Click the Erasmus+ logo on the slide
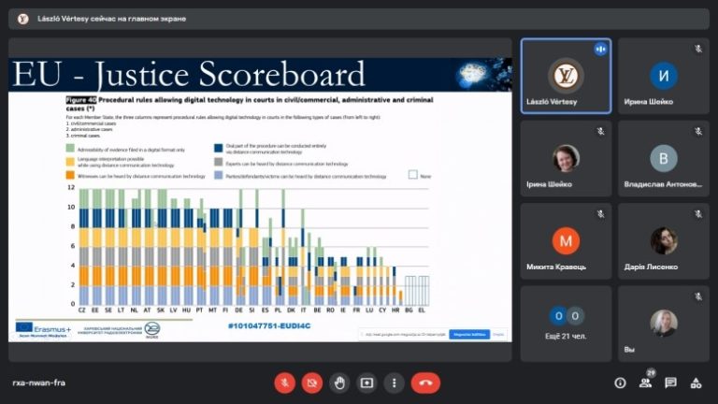 [x=44, y=329]
